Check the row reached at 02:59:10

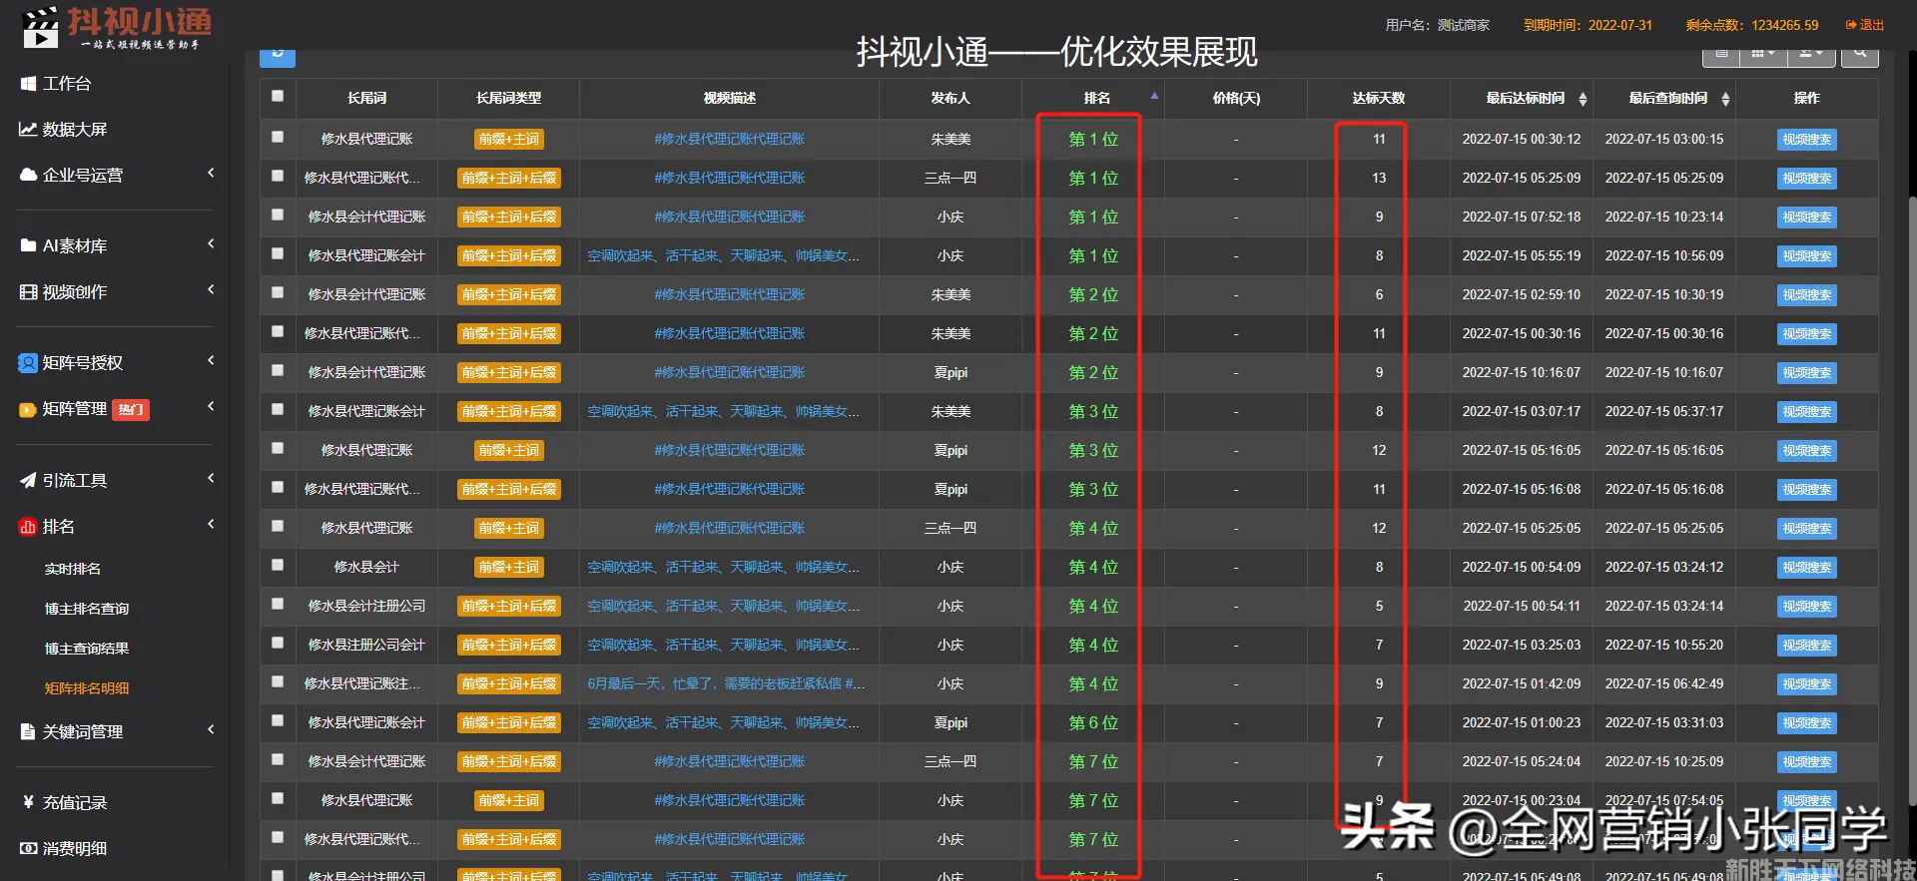[278, 293]
